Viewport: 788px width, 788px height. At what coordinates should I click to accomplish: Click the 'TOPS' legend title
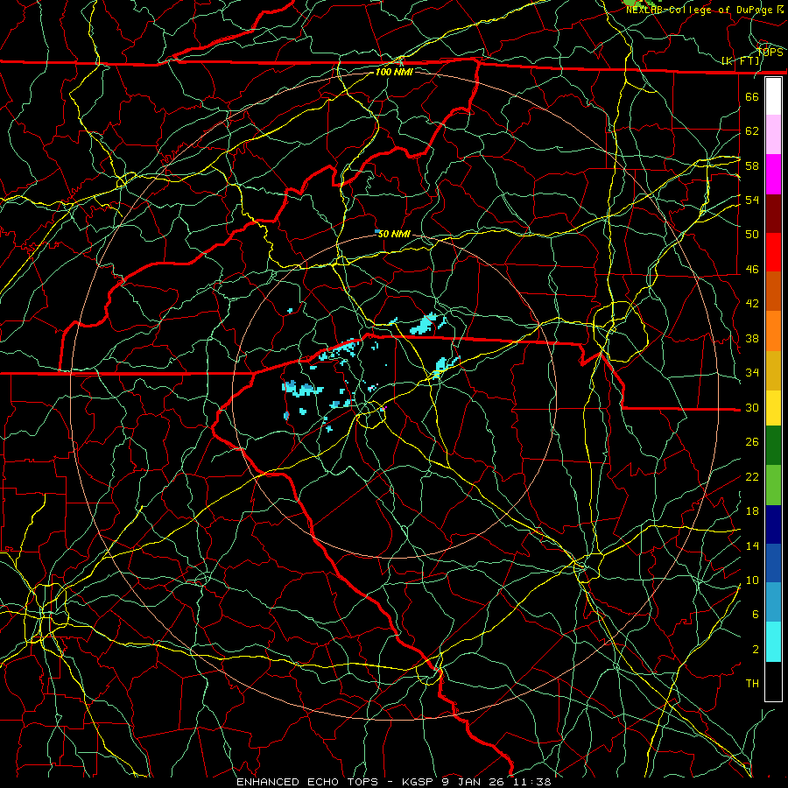770,53
